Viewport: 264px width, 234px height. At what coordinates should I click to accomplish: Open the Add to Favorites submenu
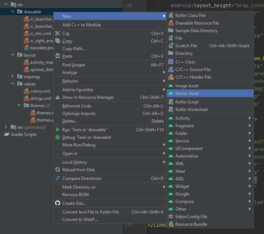(110, 90)
